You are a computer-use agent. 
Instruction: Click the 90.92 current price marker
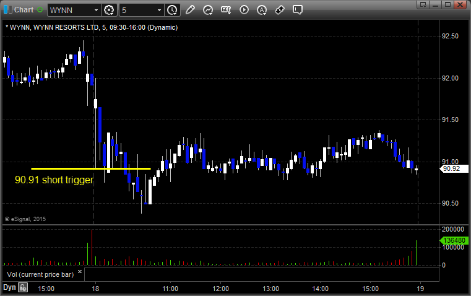[454, 168]
